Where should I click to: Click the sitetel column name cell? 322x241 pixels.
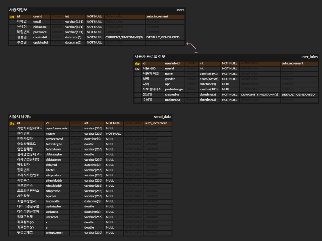point(57,170)
